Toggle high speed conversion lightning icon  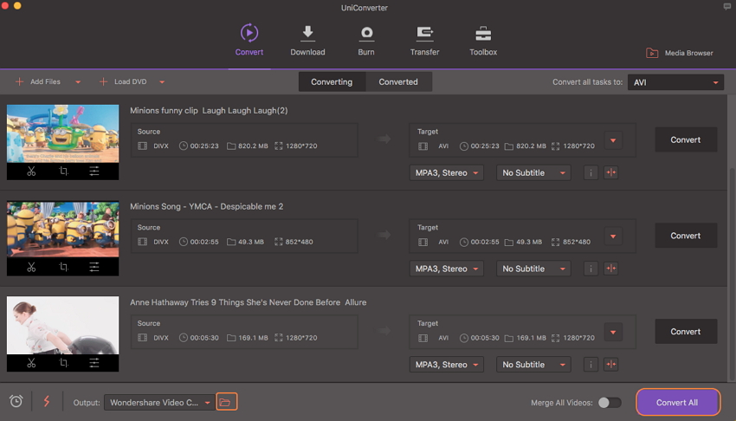click(x=47, y=401)
